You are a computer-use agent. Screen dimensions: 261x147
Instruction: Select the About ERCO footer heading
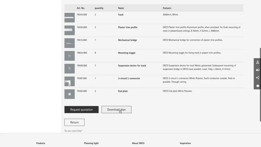(x=138, y=143)
